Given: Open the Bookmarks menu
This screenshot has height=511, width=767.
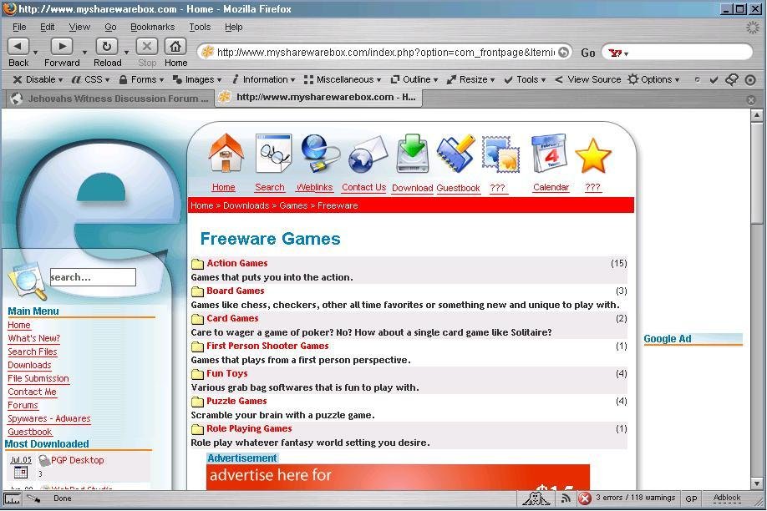Looking at the screenshot, I should [x=153, y=27].
